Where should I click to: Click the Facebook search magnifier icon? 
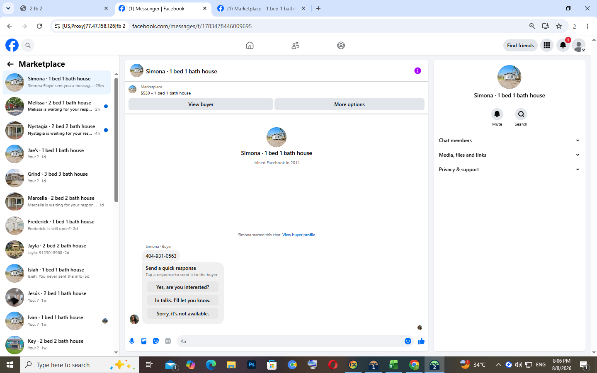tap(28, 45)
